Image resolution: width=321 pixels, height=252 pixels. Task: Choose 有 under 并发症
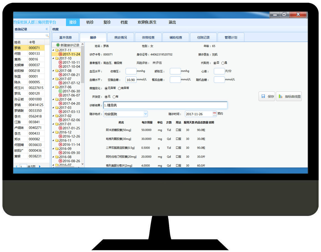(114, 97)
